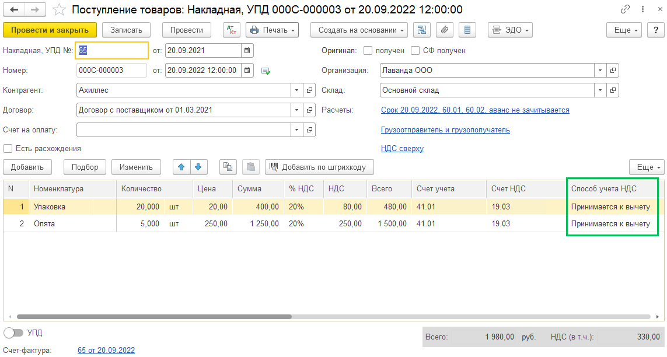The width and height of the screenshot is (667, 357).
Task: Click the favorites star icon in title
Action: 59,10
